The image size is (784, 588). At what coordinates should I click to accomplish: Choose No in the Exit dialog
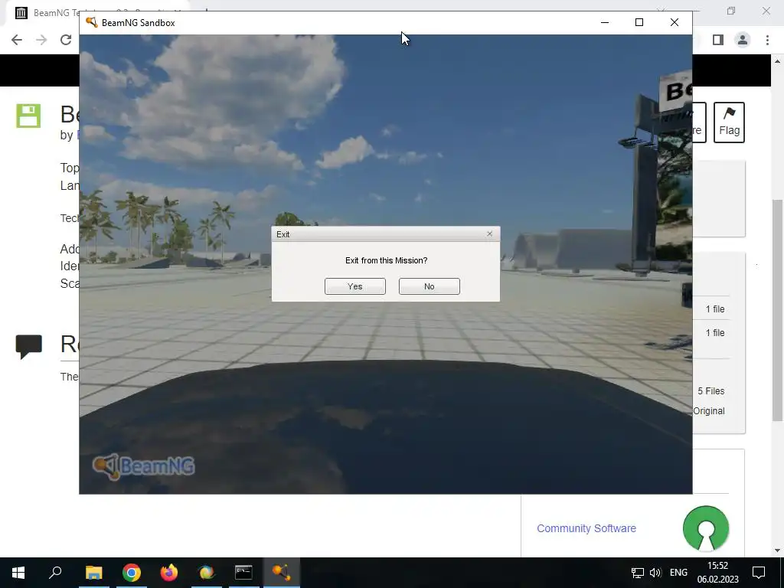click(x=429, y=286)
